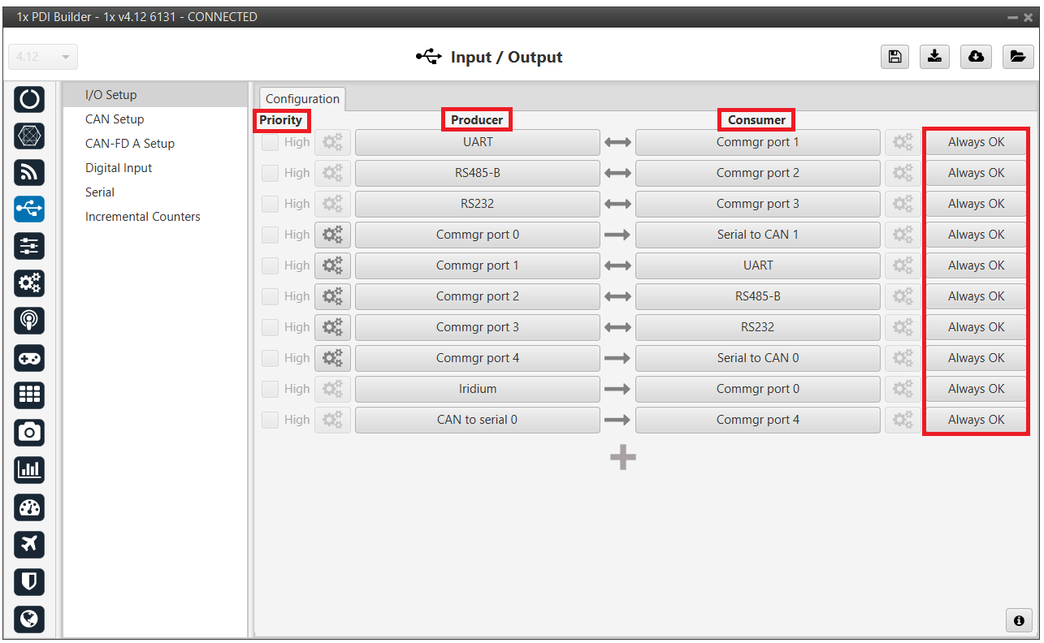Click Always OK button on Iridium row
This screenshot has height=643, width=1044.
point(976,389)
